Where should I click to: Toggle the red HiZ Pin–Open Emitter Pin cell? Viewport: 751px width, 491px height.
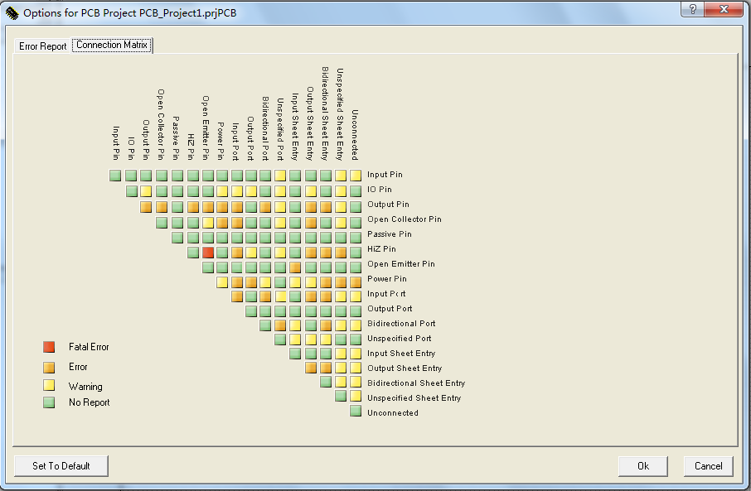point(208,252)
